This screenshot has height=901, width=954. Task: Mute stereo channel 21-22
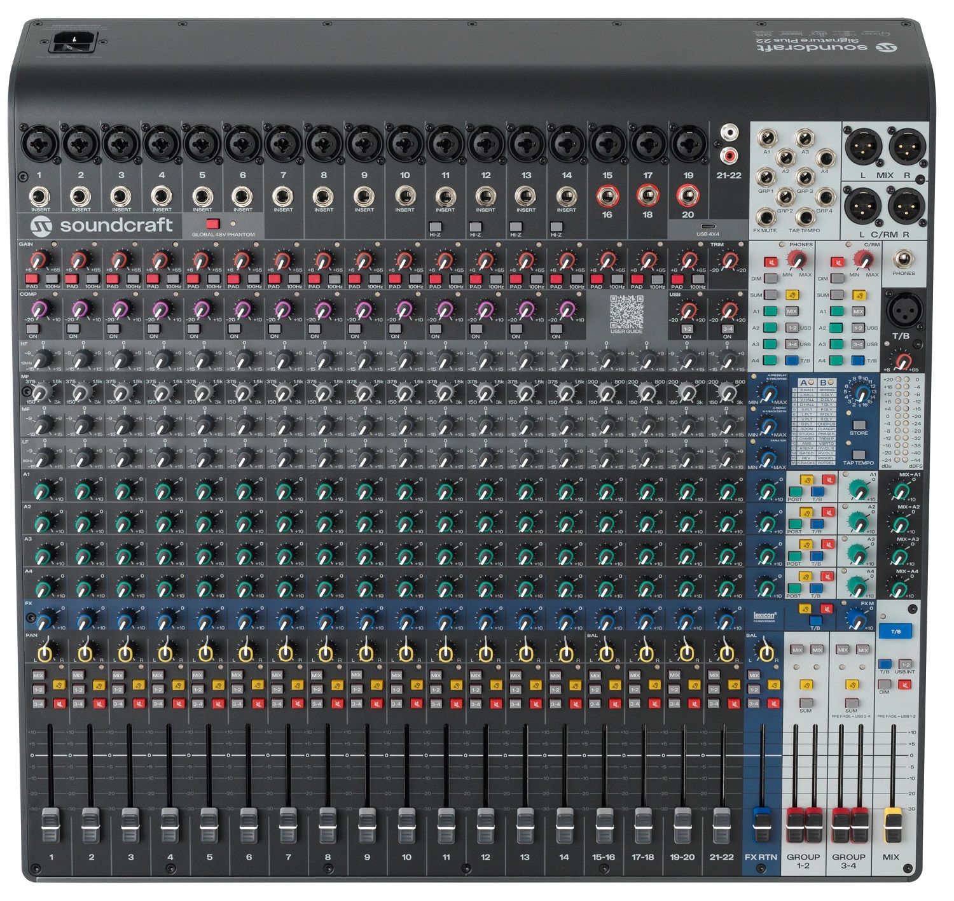[734, 704]
